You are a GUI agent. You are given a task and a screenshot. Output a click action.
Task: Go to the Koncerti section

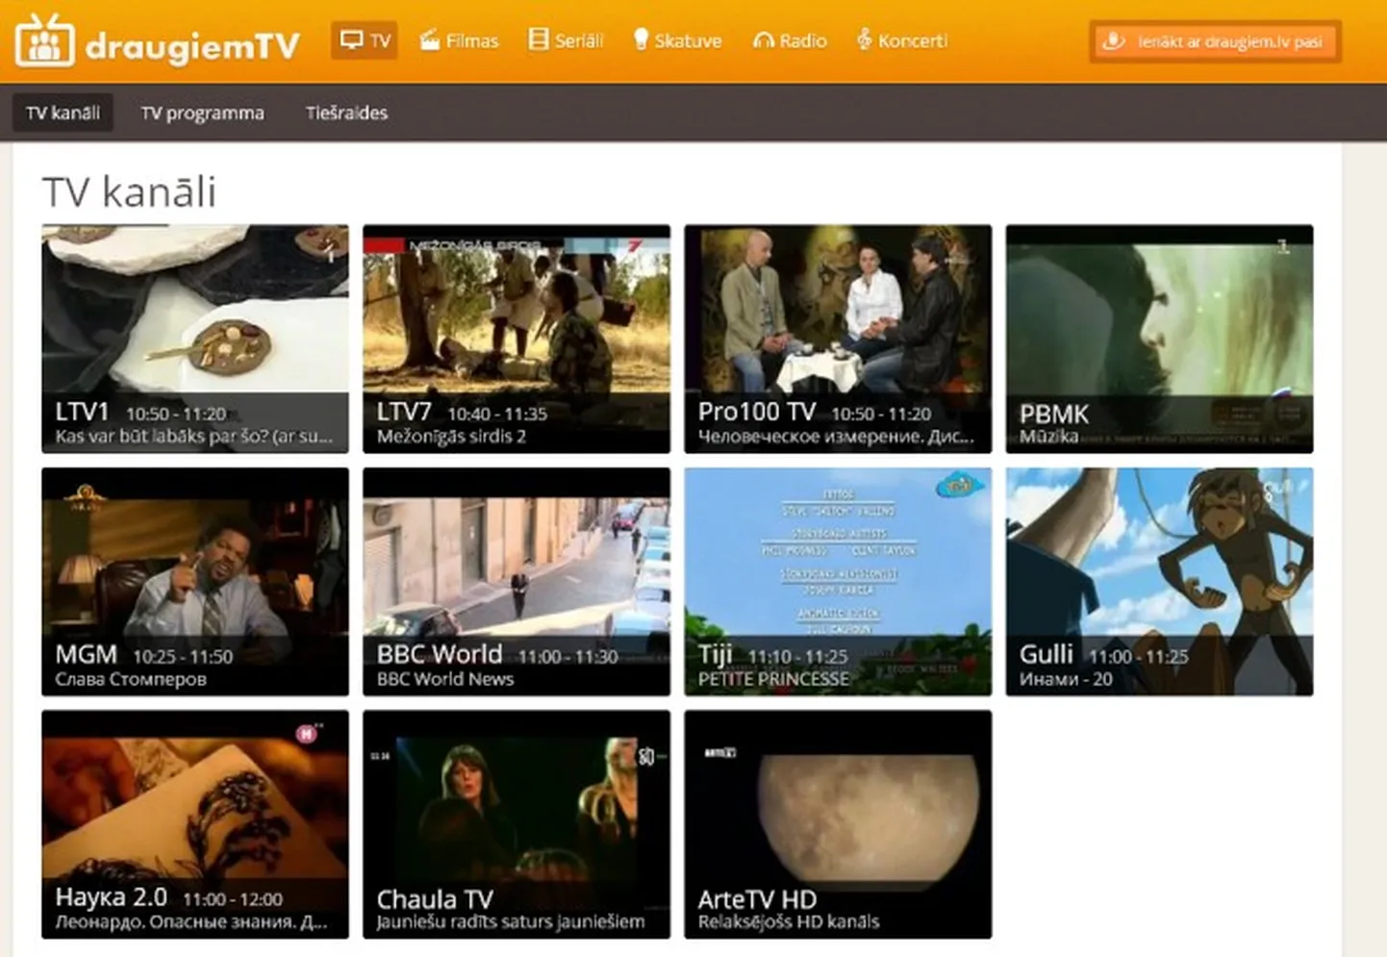click(x=902, y=40)
